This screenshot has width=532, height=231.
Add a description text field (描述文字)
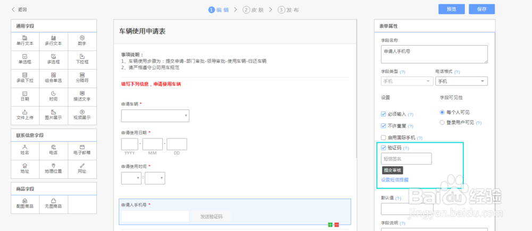coord(82,97)
